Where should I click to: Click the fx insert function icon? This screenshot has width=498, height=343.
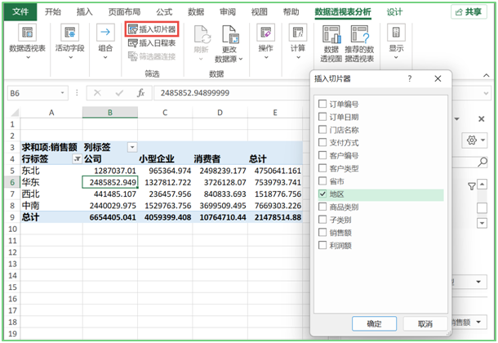[x=140, y=93]
